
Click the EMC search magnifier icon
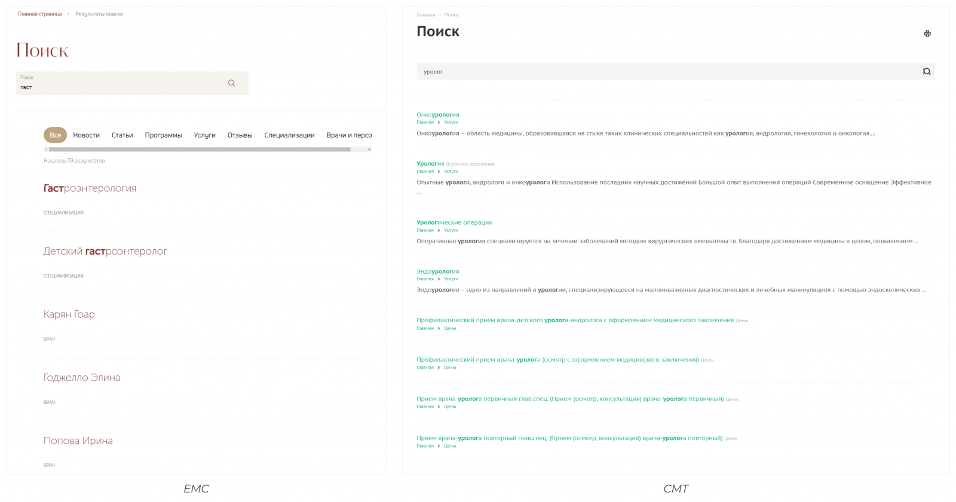click(231, 83)
